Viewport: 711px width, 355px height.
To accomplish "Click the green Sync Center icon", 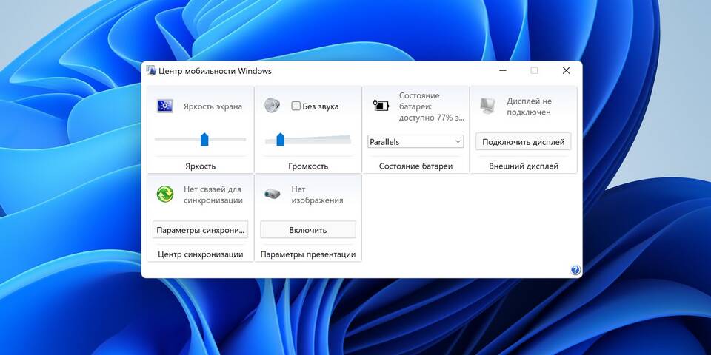I will pos(164,194).
